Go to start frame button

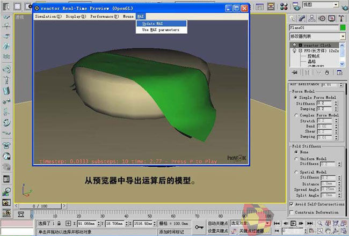pyautogui.click(x=277, y=223)
